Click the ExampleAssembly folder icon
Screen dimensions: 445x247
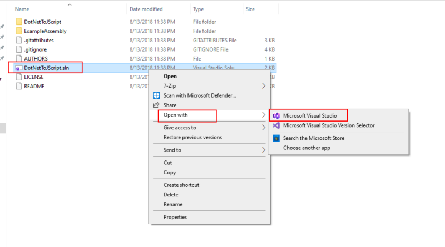click(x=18, y=31)
